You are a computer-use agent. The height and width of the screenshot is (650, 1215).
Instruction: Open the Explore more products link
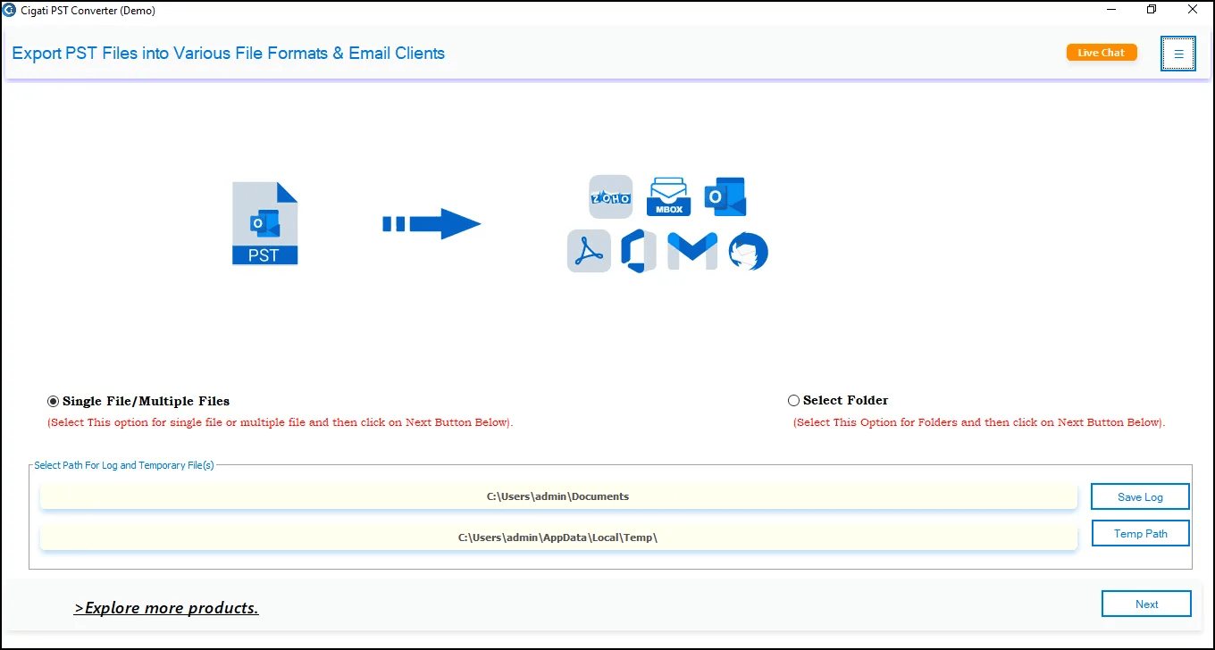166,608
